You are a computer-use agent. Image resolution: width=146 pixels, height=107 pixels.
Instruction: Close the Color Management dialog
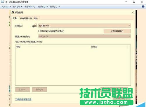click(133, 13)
